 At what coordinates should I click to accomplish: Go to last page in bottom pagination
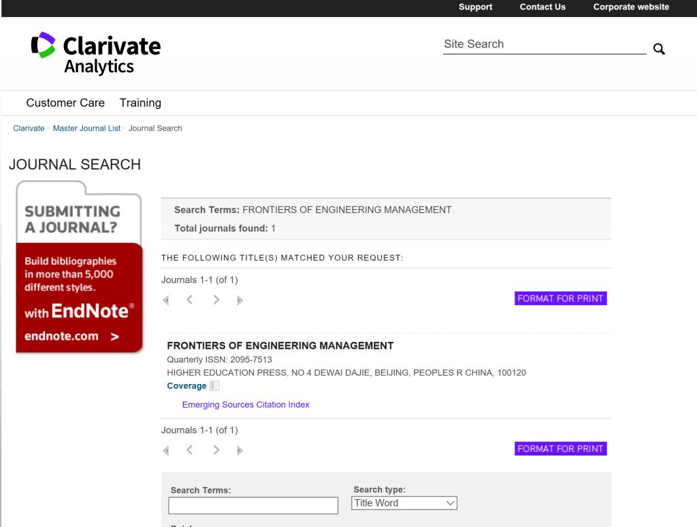point(240,451)
